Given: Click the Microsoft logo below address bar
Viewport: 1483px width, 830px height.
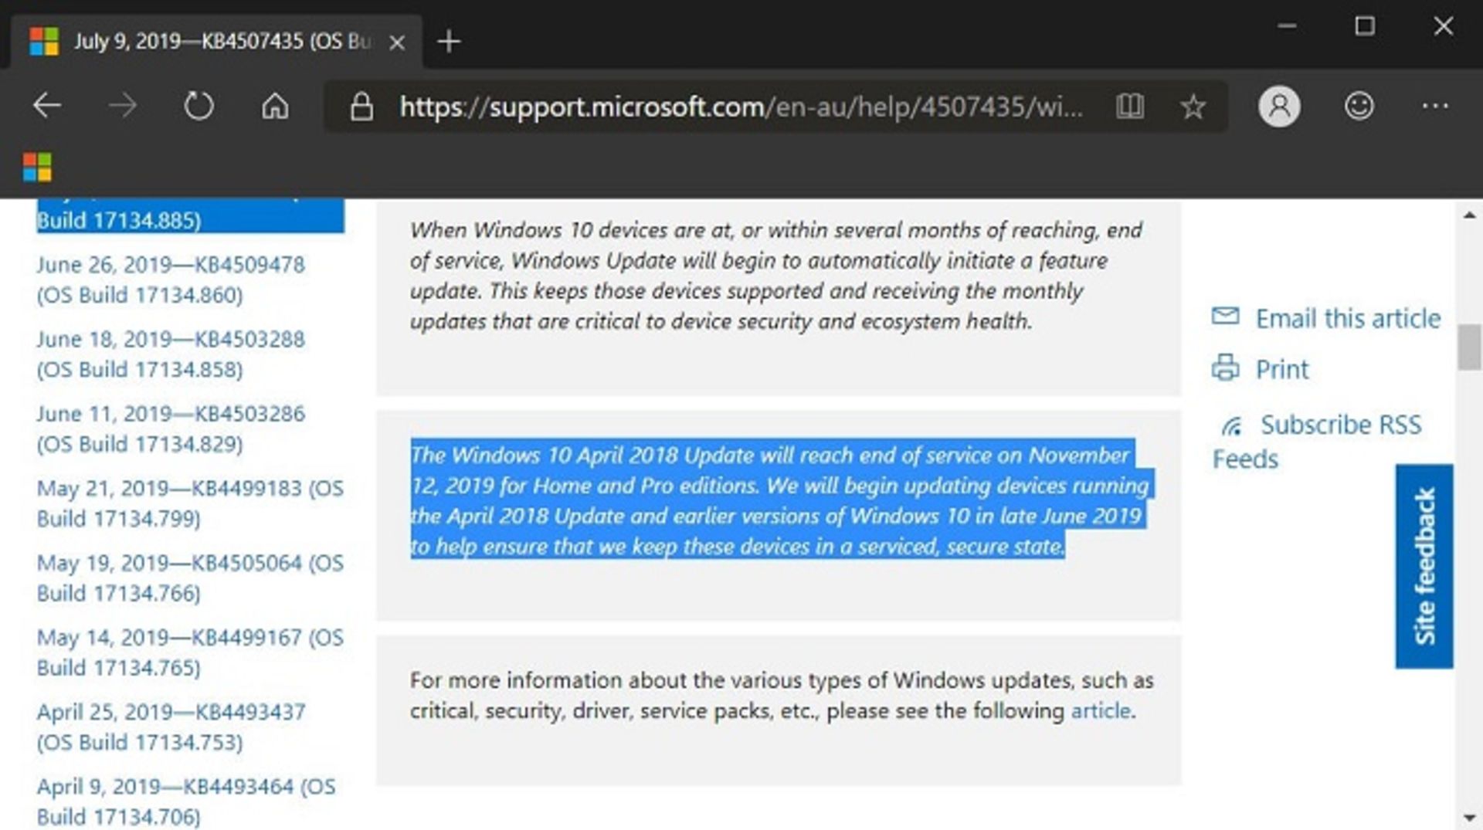Looking at the screenshot, I should 37,167.
